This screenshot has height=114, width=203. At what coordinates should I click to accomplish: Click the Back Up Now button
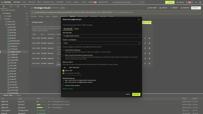click(146, 23)
